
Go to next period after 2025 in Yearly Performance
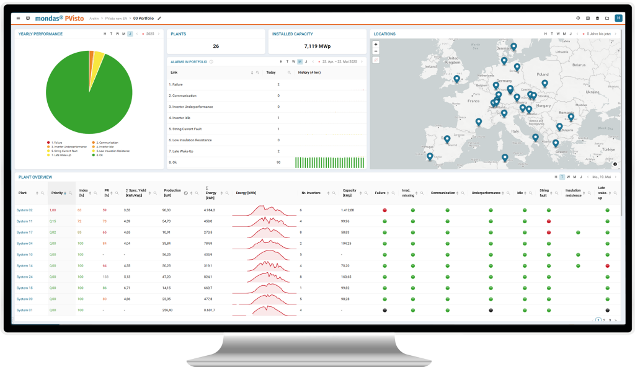tap(159, 33)
